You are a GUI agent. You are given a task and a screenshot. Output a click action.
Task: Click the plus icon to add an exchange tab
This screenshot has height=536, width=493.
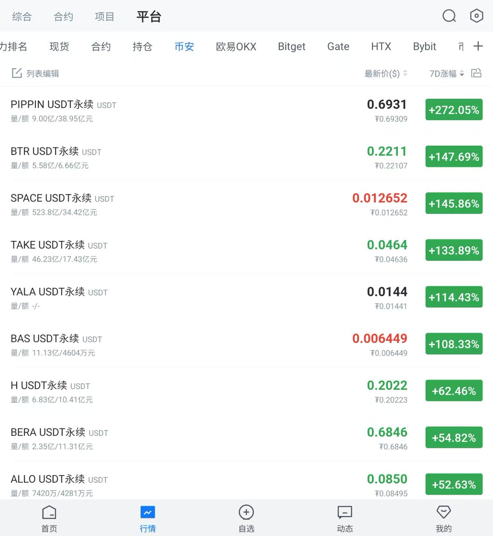[478, 46]
